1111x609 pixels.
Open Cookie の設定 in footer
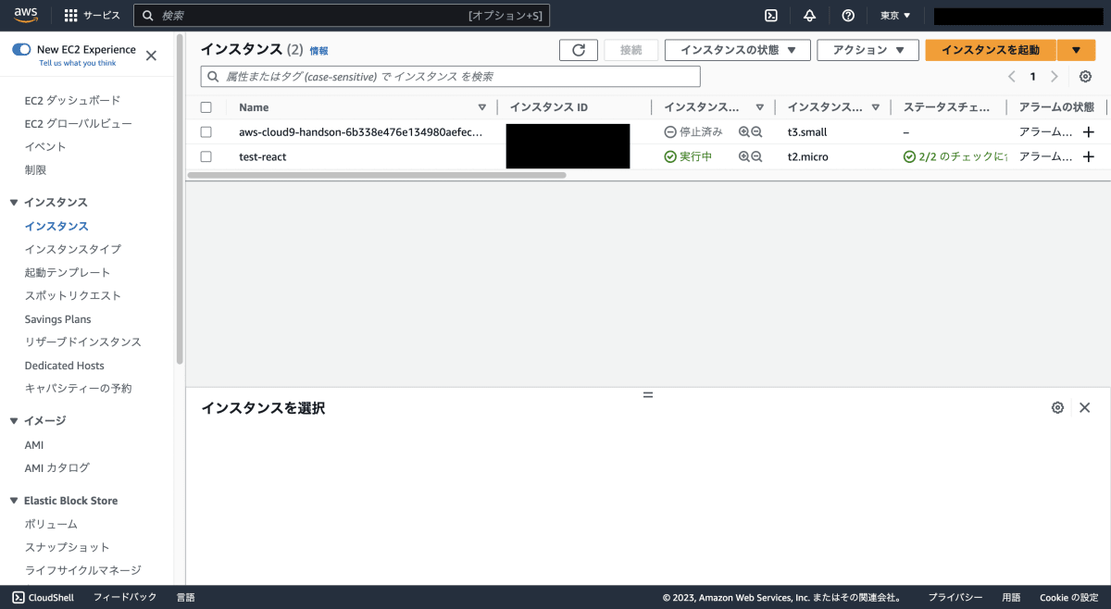tap(1068, 598)
